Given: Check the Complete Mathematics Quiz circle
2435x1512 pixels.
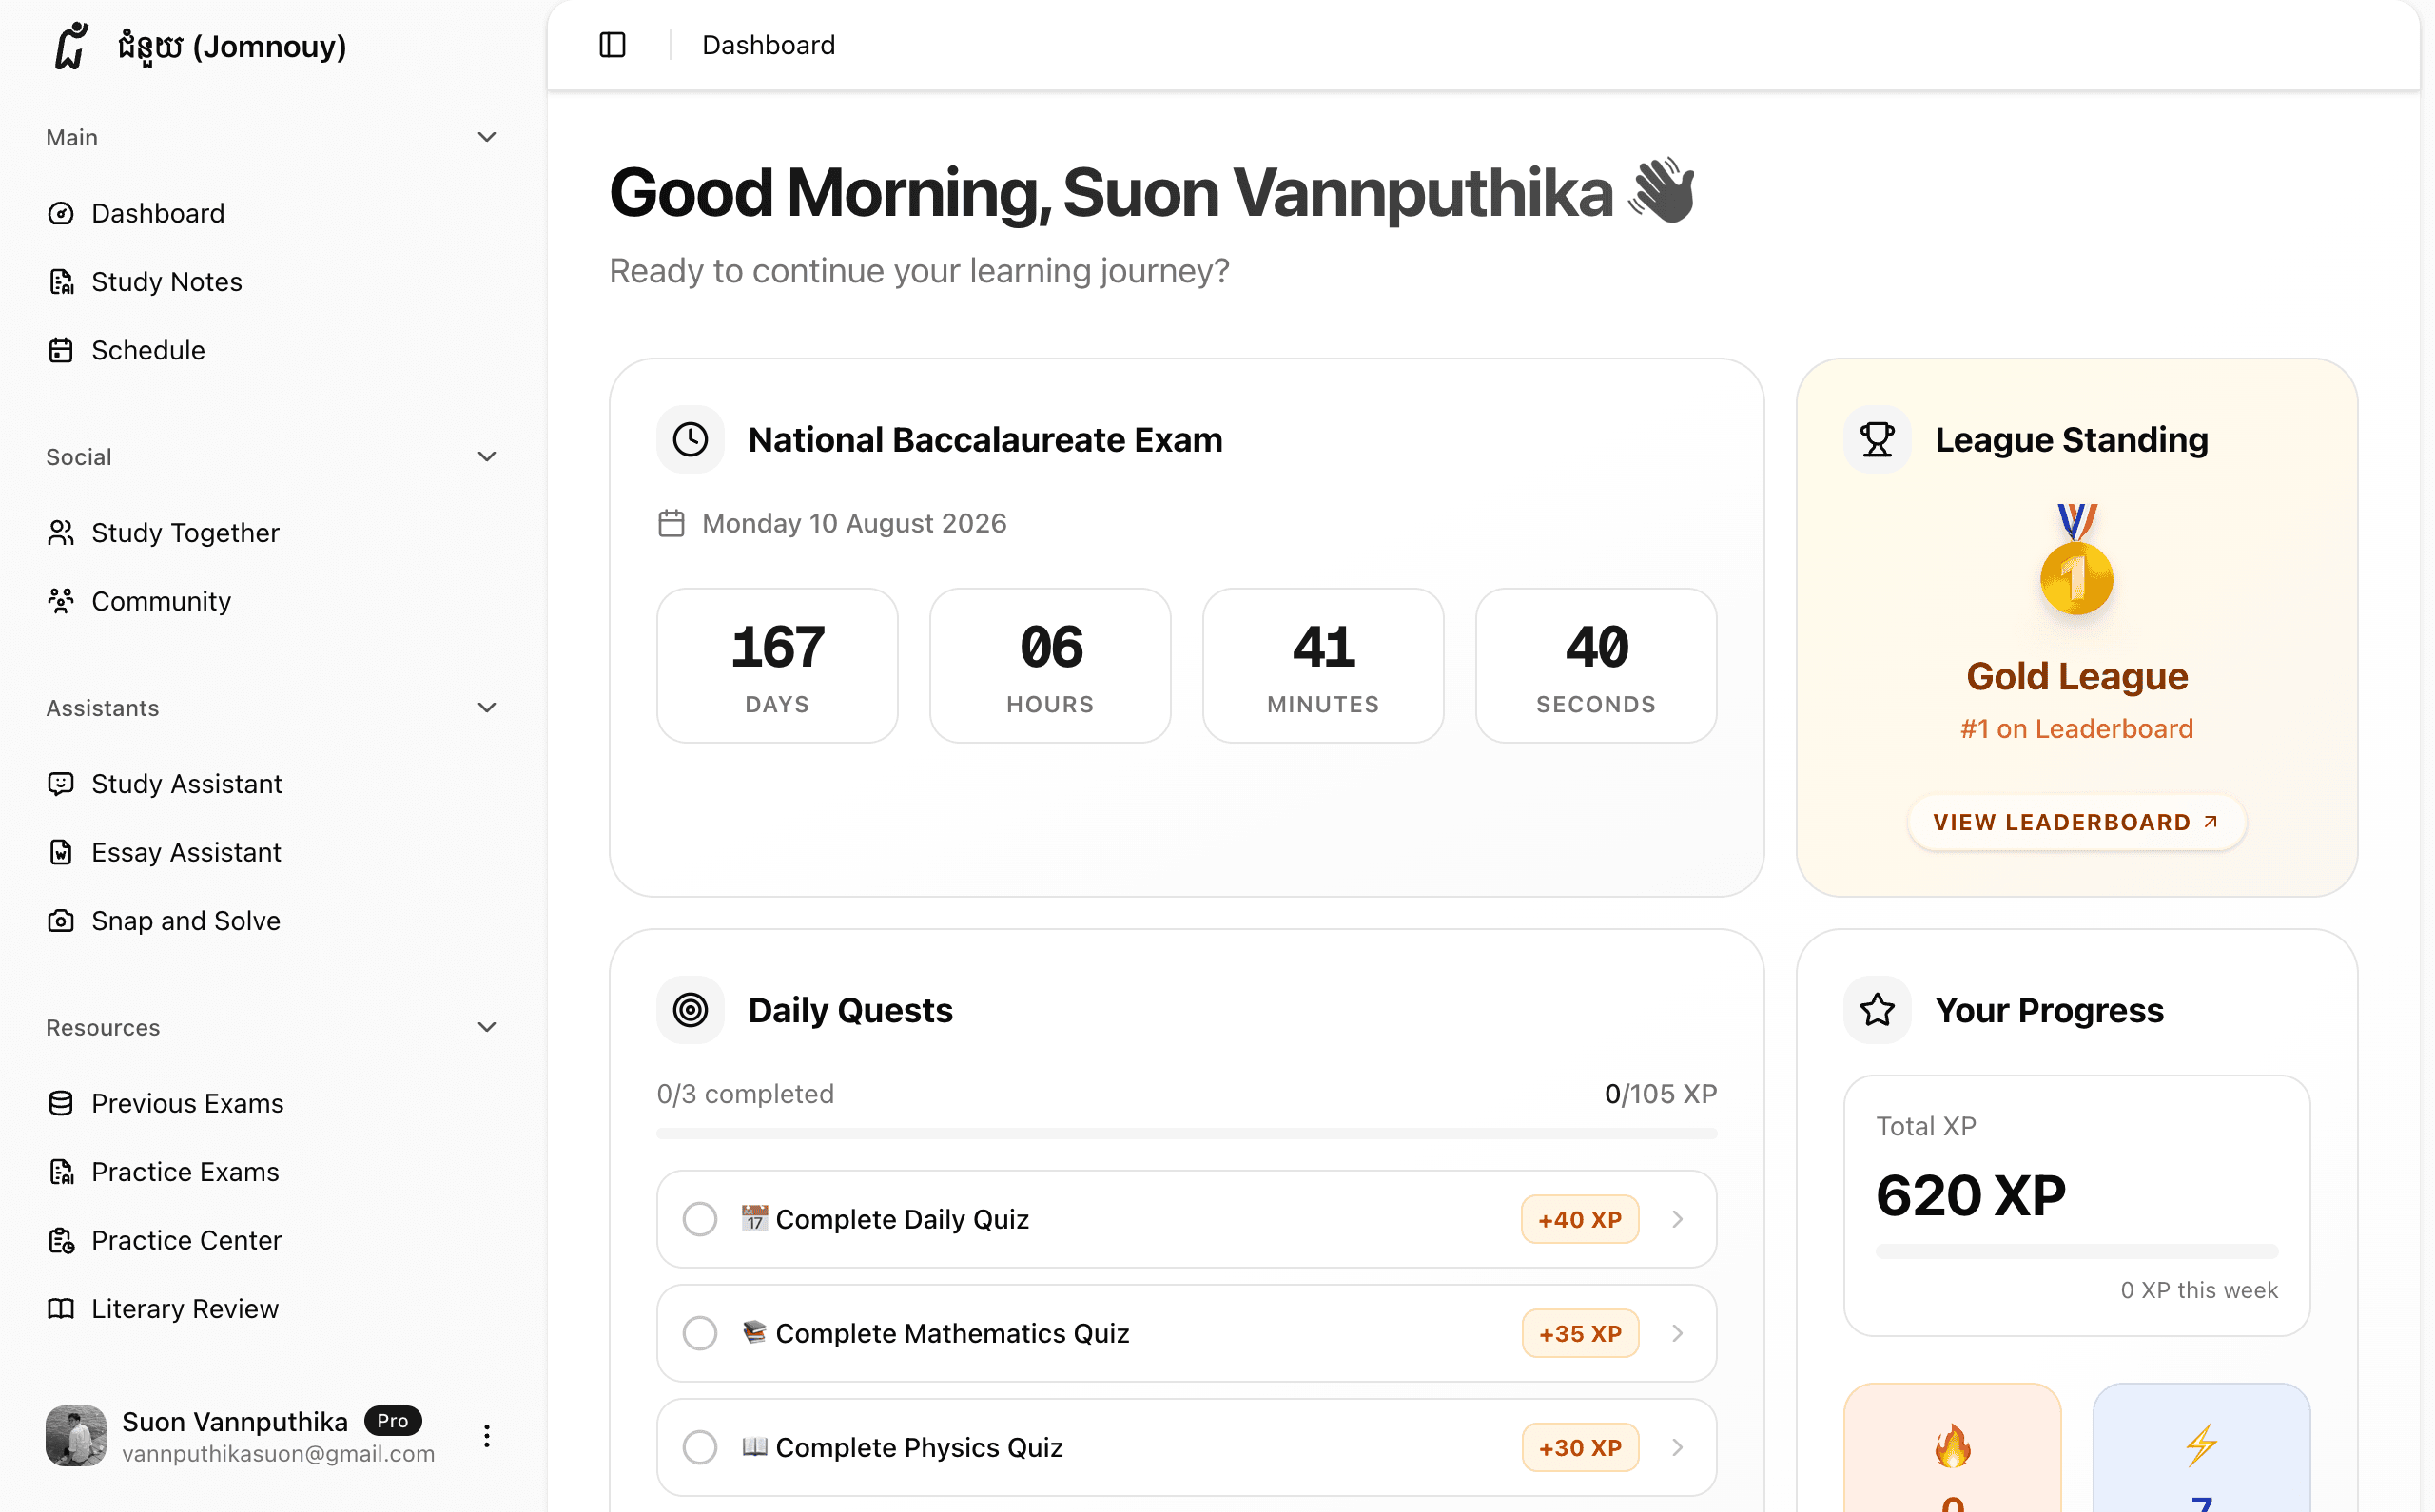Looking at the screenshot, I should (700, 1333).
